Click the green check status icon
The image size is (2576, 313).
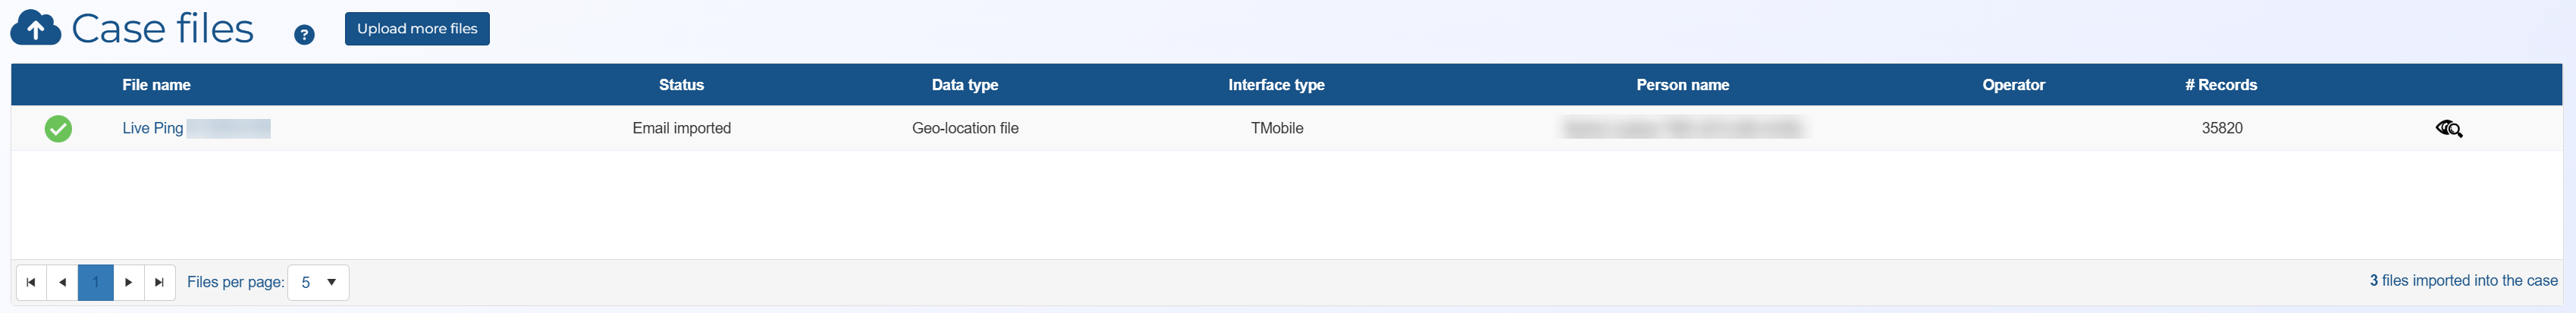pos(58,129)
